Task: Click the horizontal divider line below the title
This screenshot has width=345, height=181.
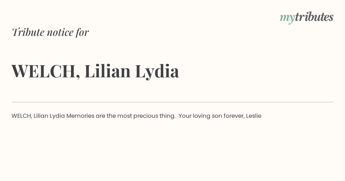Action: point(172,102)
